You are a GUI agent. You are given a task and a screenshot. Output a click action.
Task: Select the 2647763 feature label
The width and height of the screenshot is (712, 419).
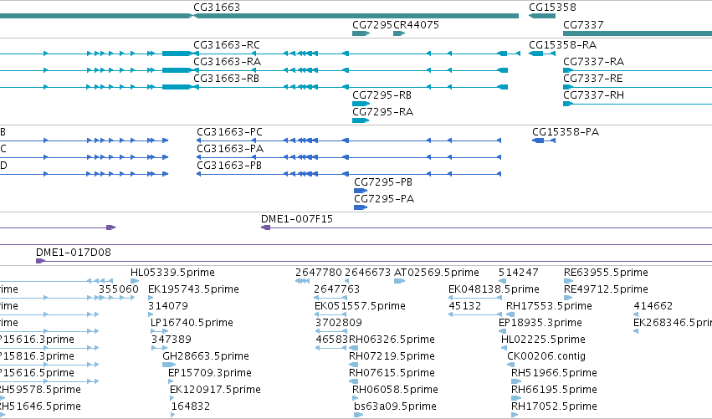337,289
